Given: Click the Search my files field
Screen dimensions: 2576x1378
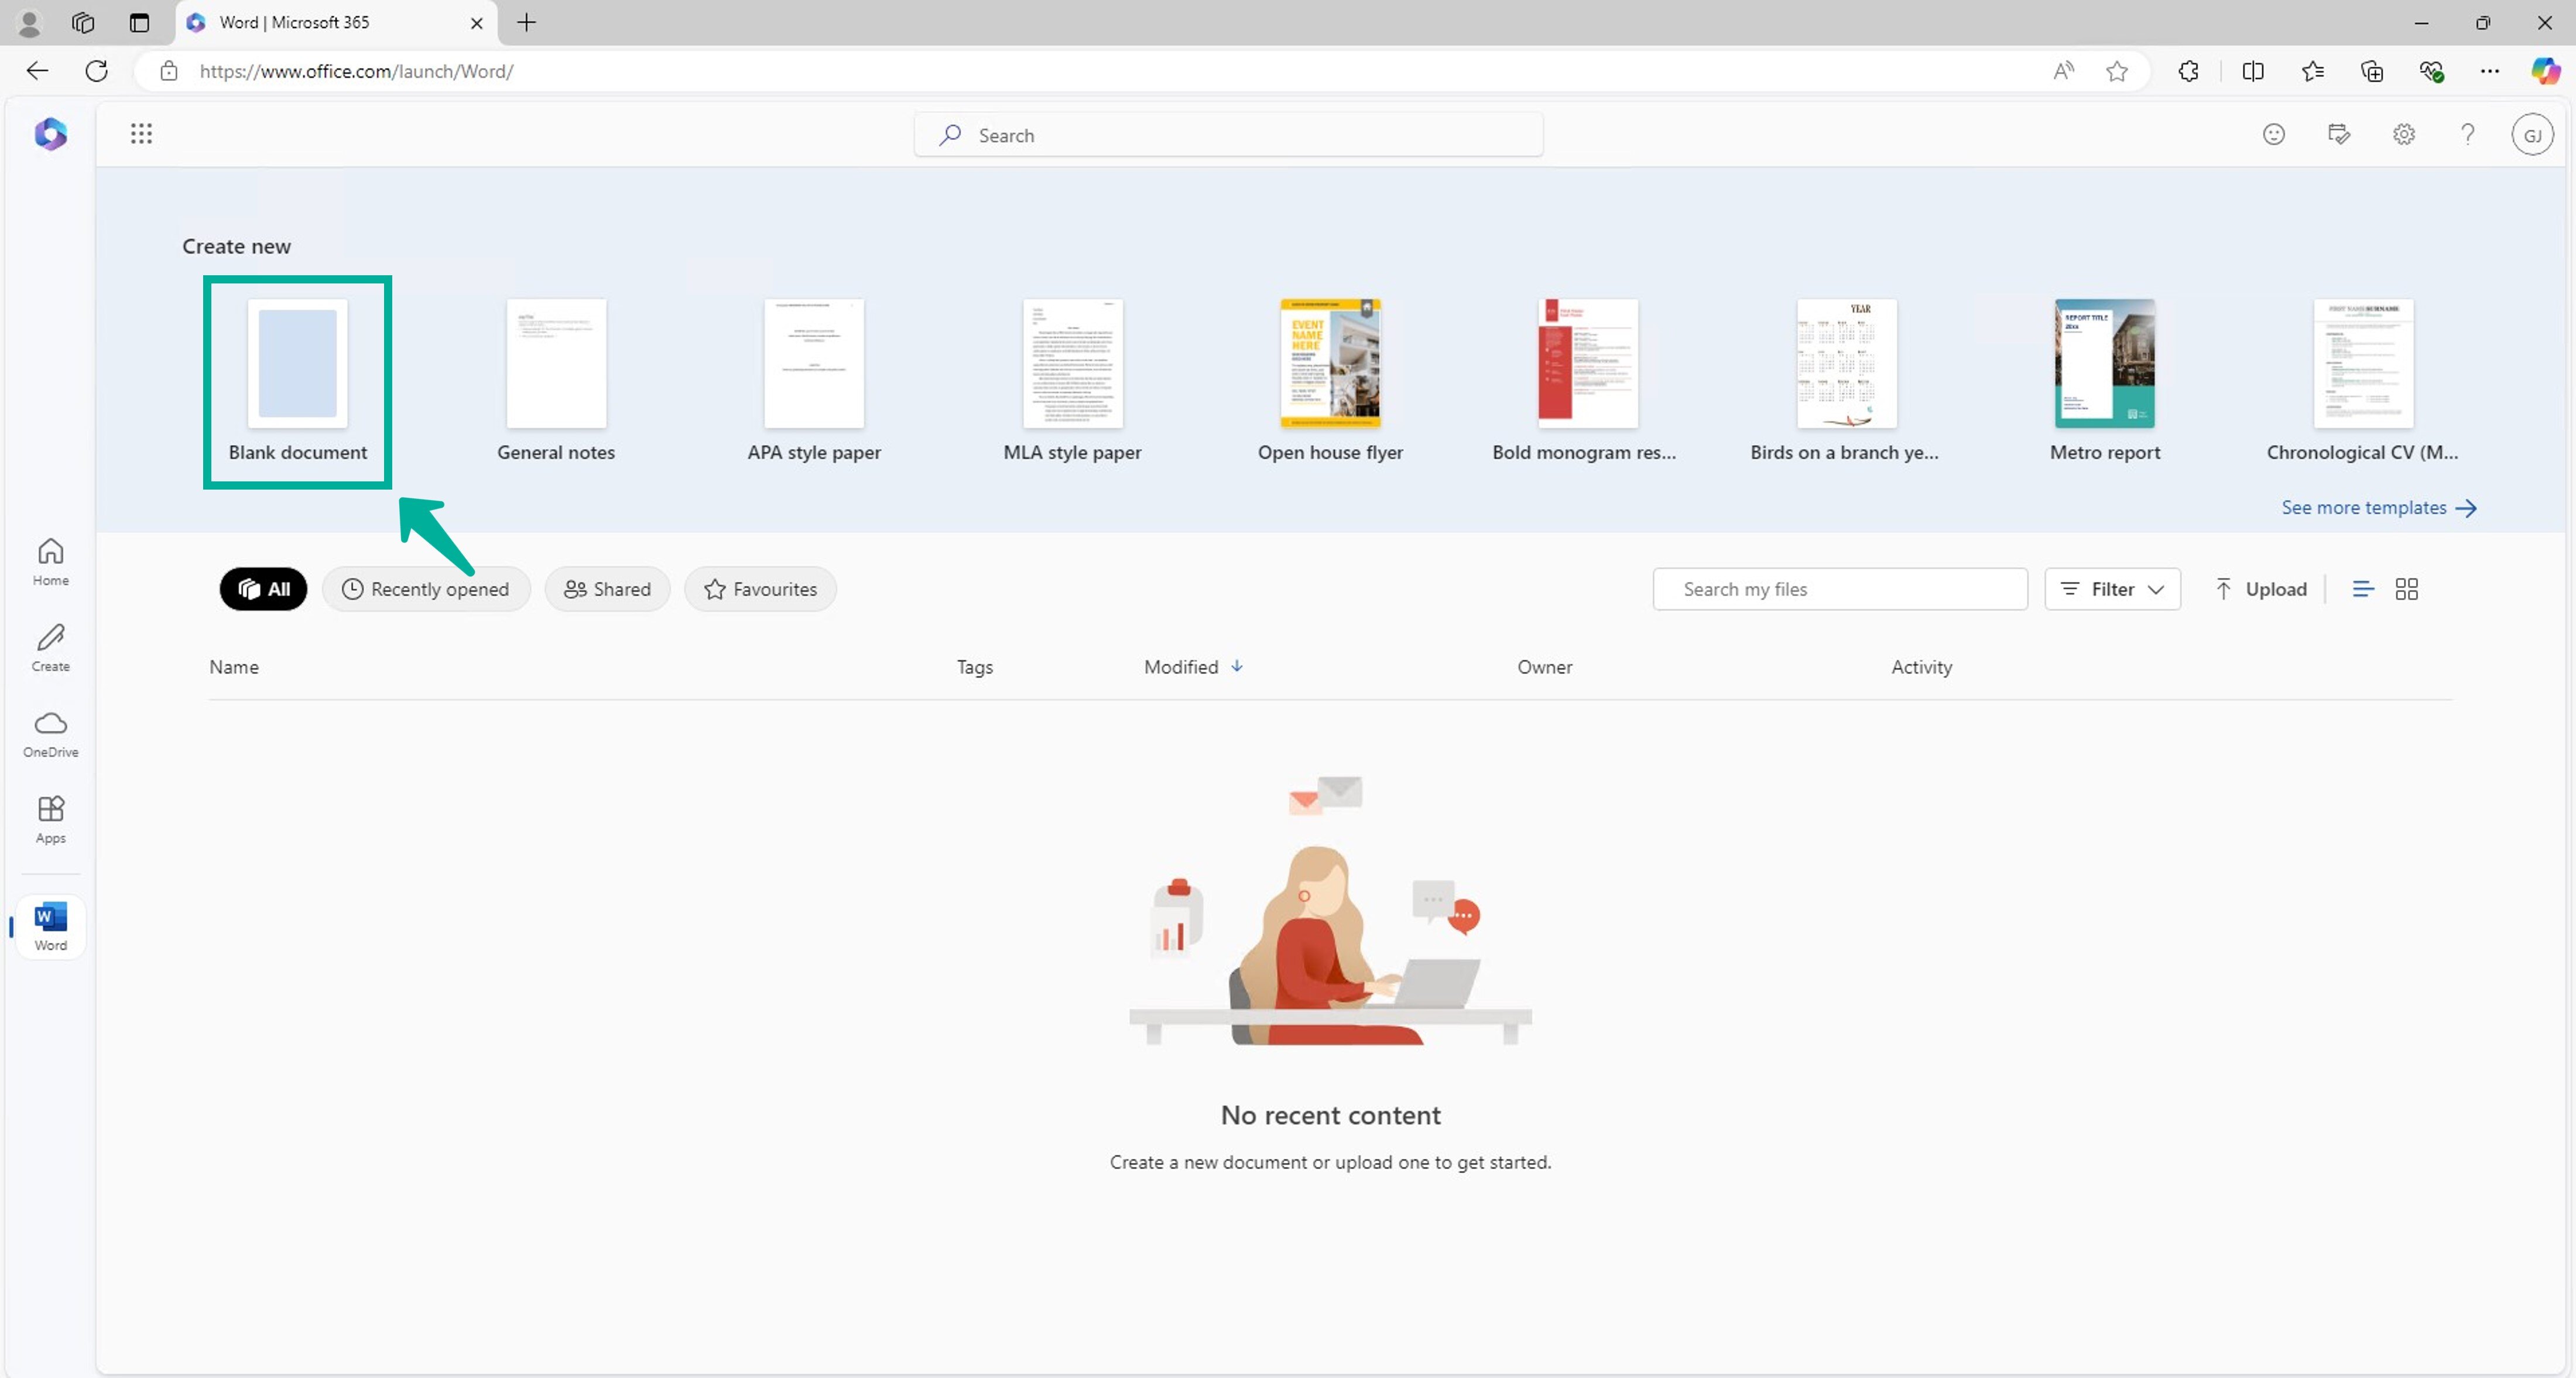Looking at the screenshot, I should pos(1841,589).
